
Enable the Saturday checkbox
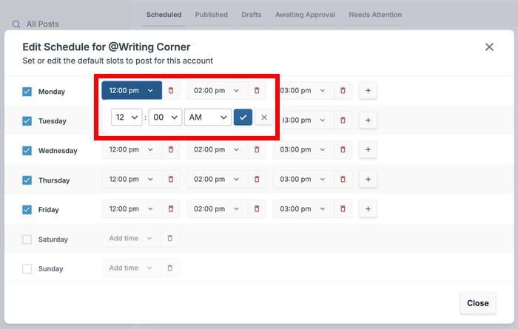[27, 240]
